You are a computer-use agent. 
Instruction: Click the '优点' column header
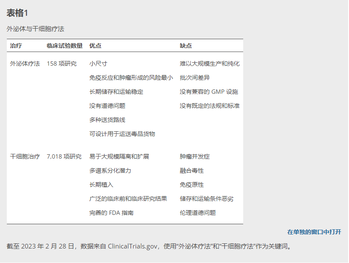[x=95, y=46]
